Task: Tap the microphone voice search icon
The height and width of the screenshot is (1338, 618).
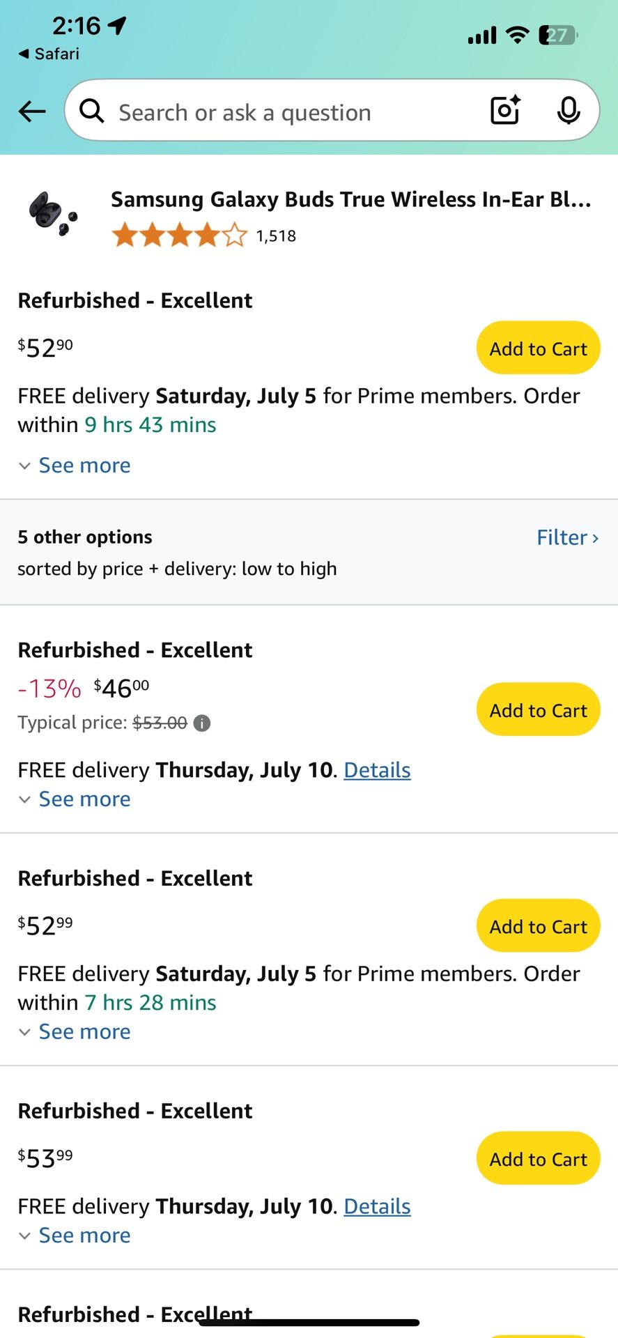Action: tap(569, 110)
